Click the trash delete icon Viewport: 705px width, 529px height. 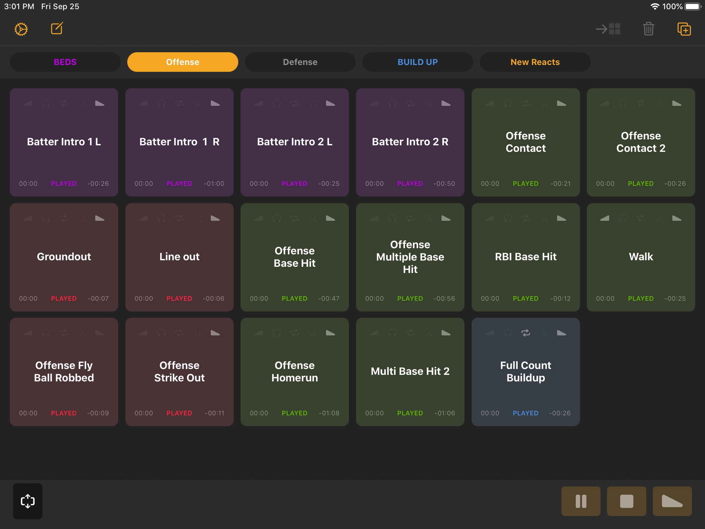coord(649,29)
